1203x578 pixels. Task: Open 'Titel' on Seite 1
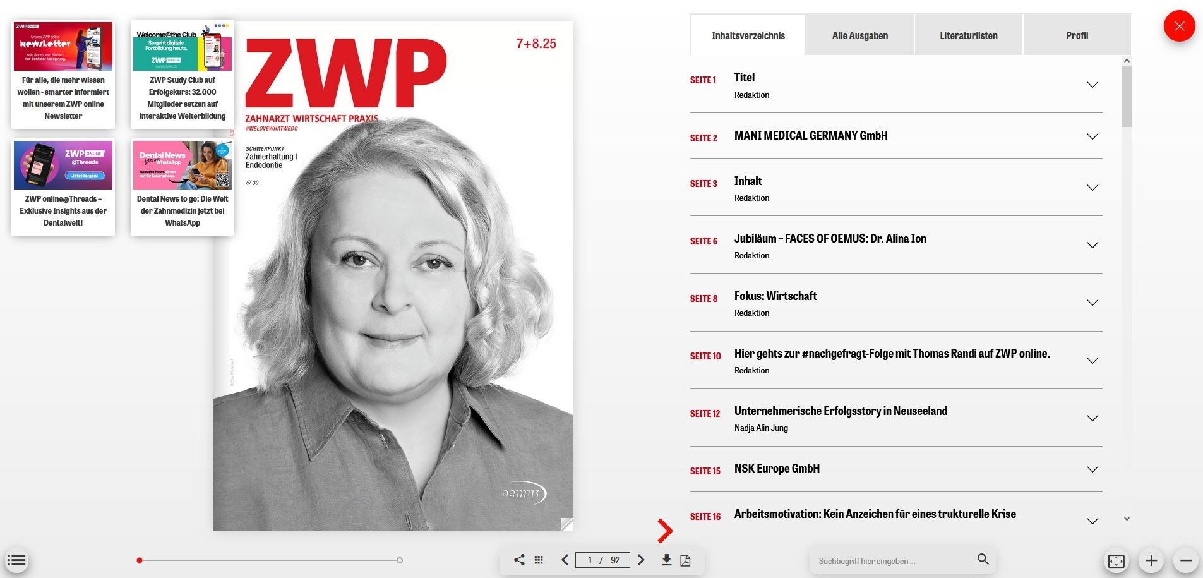(x=745, y=77)
